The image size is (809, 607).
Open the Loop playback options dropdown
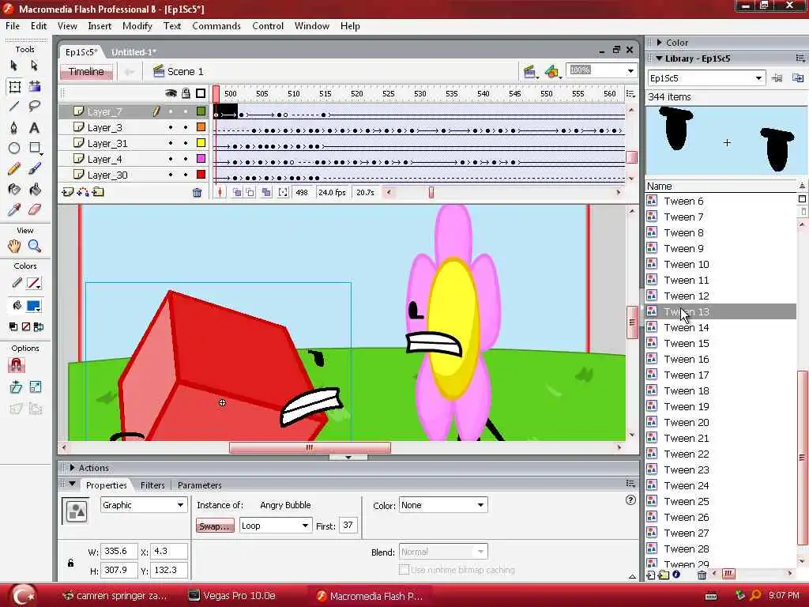pyautogui.click(x=305, y=526)
